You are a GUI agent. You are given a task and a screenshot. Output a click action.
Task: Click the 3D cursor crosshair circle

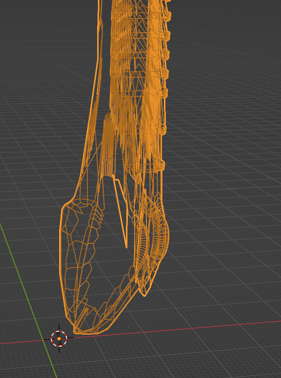pyautogui.click(x=59, y=339)
